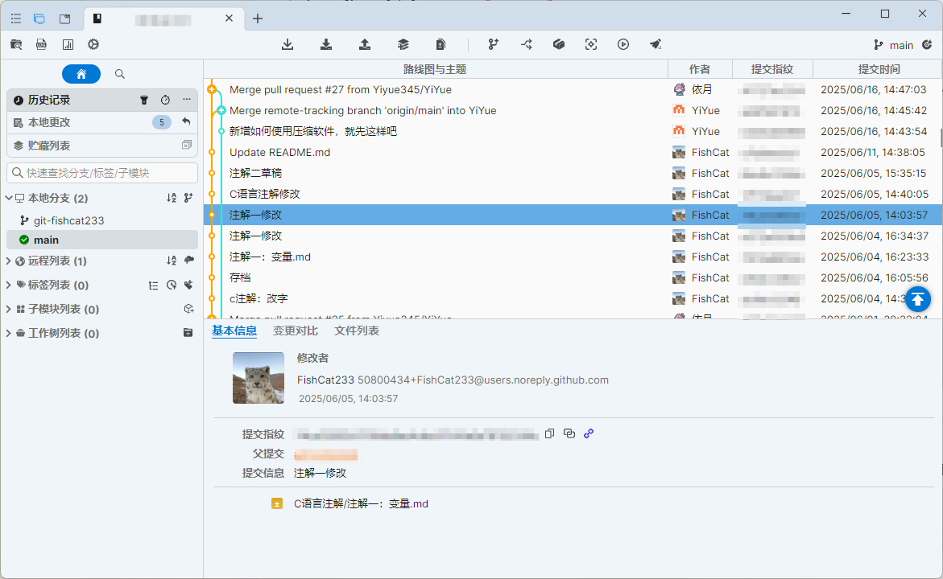This screenshot has height=579, width=943.
Task: Toggle tag list tree view icon
Action: (x=154, y=285)
